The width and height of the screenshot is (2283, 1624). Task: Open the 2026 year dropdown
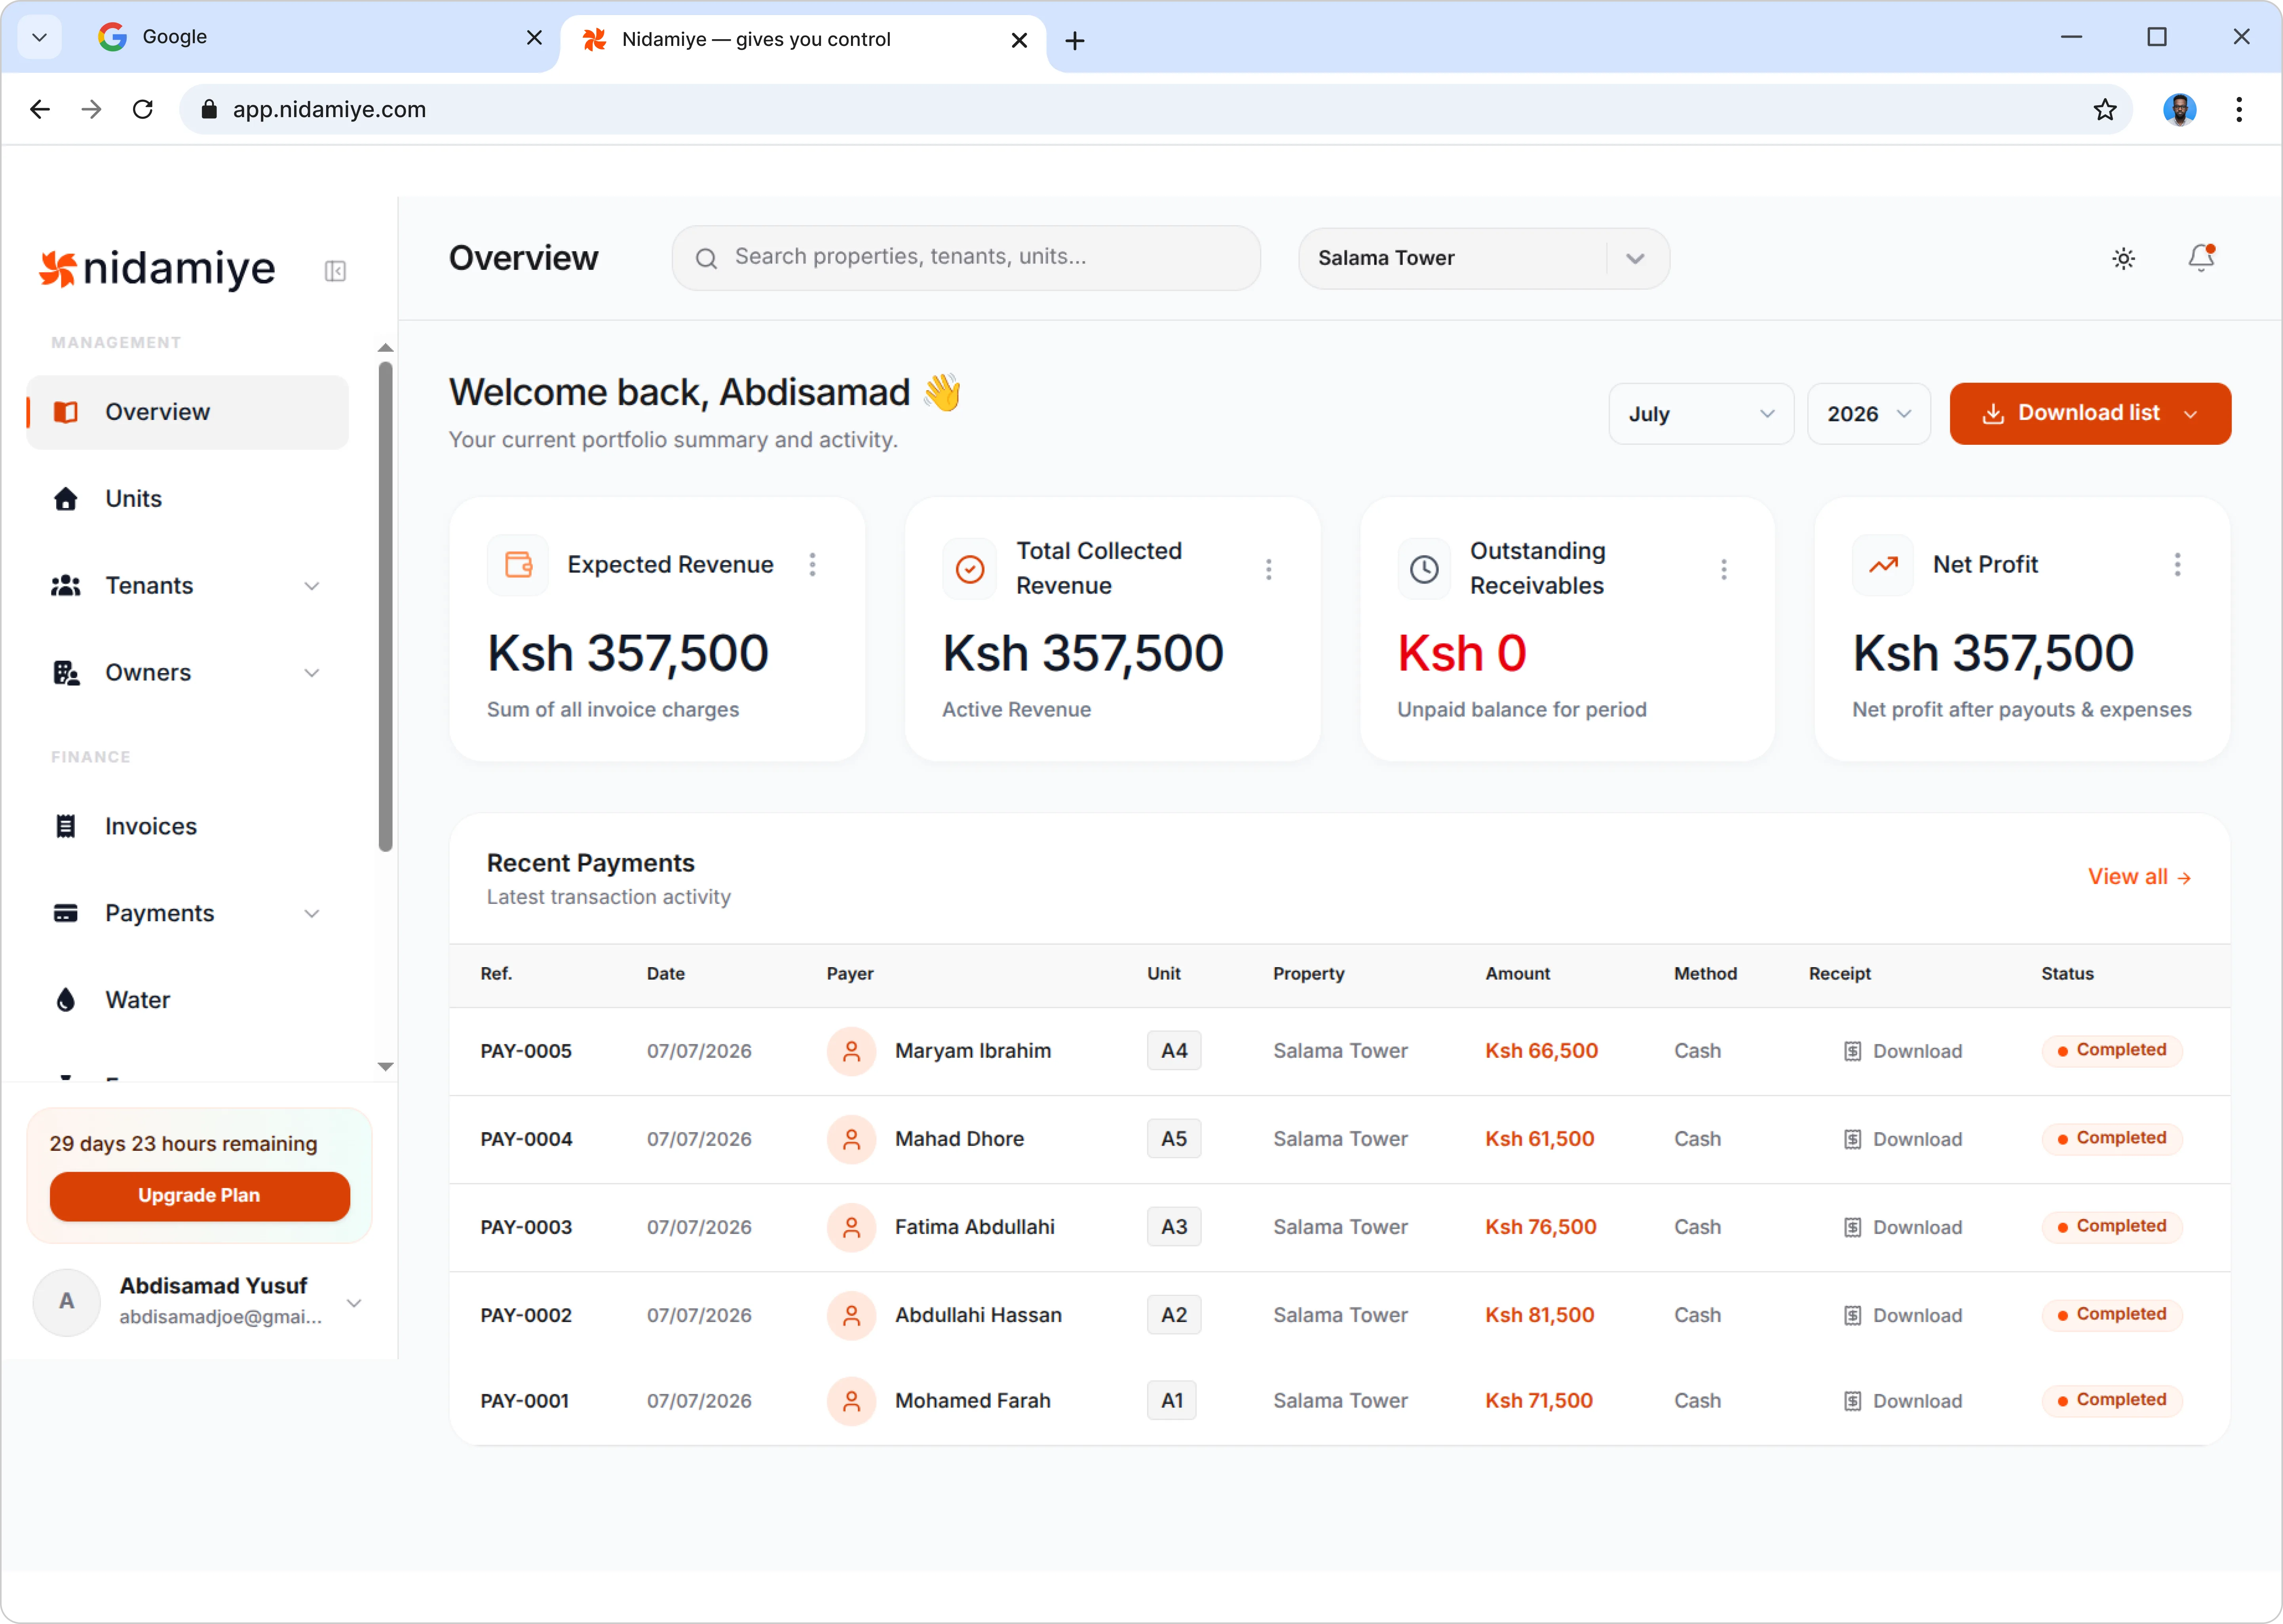(x=1868, y=414)
